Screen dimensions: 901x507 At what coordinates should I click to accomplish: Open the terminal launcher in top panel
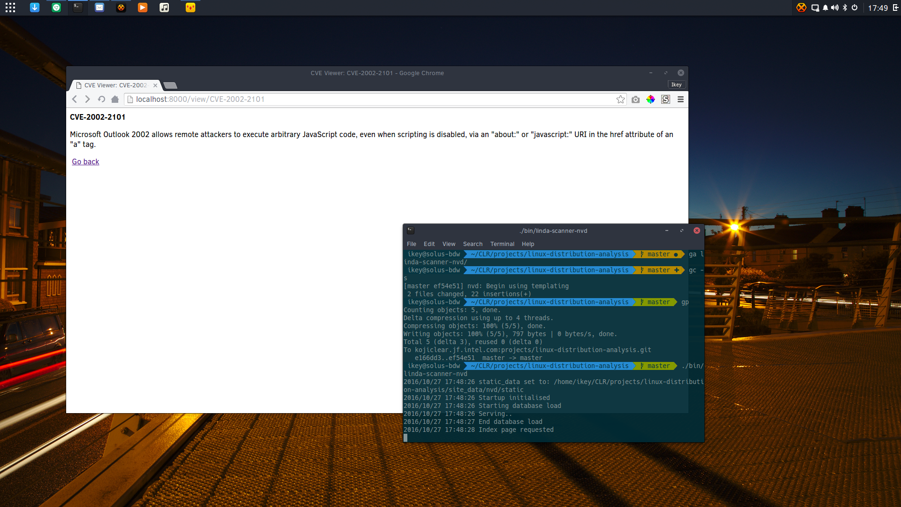tap(78, 8)
